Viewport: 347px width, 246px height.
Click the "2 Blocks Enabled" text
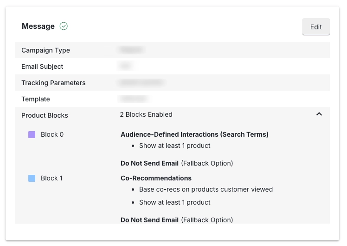146,114
